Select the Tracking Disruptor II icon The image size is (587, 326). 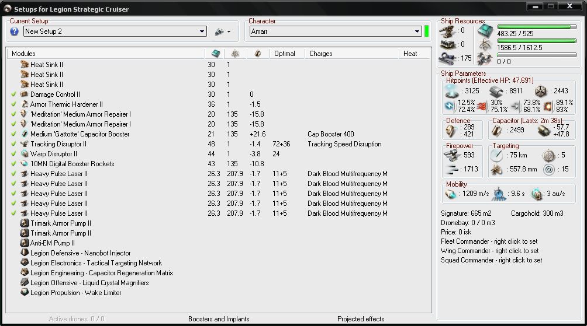tap(25, 144)
